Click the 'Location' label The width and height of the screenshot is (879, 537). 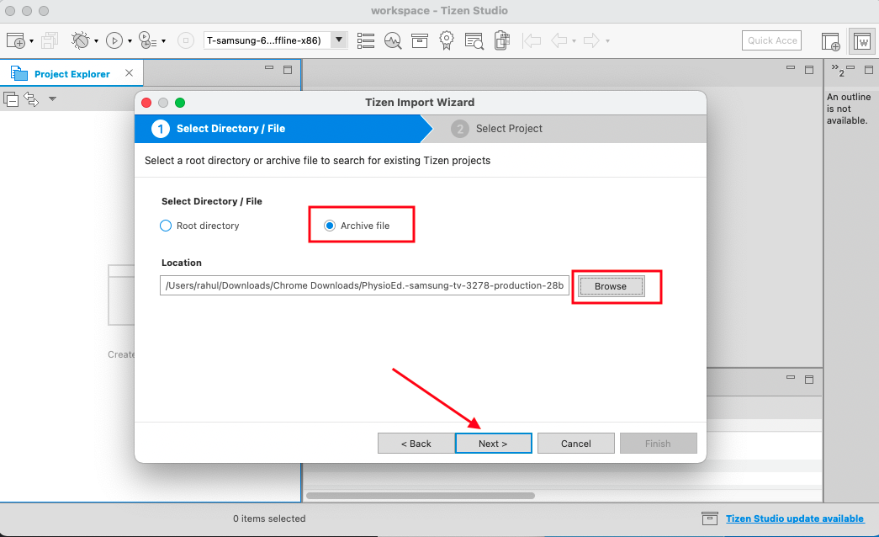click(x=182, y=263)
